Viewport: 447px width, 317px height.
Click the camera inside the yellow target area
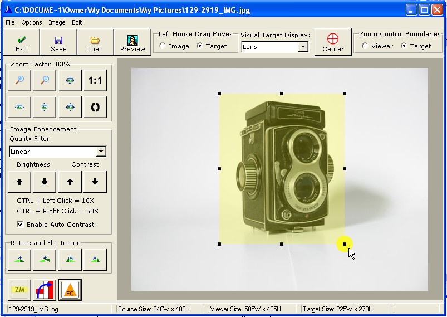284,167
